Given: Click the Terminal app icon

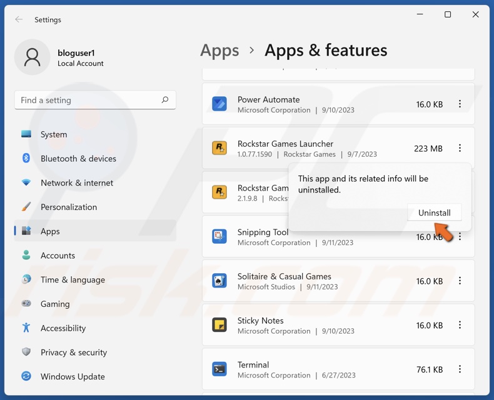Looking at the screenshot, I should pyautogui.click(x=219, y=369).
